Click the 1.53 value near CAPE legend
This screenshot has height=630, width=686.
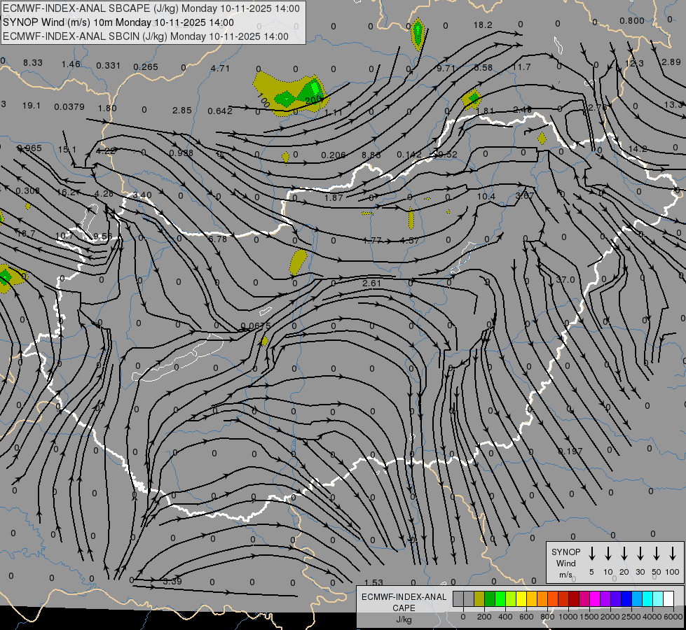click(373, 582)
